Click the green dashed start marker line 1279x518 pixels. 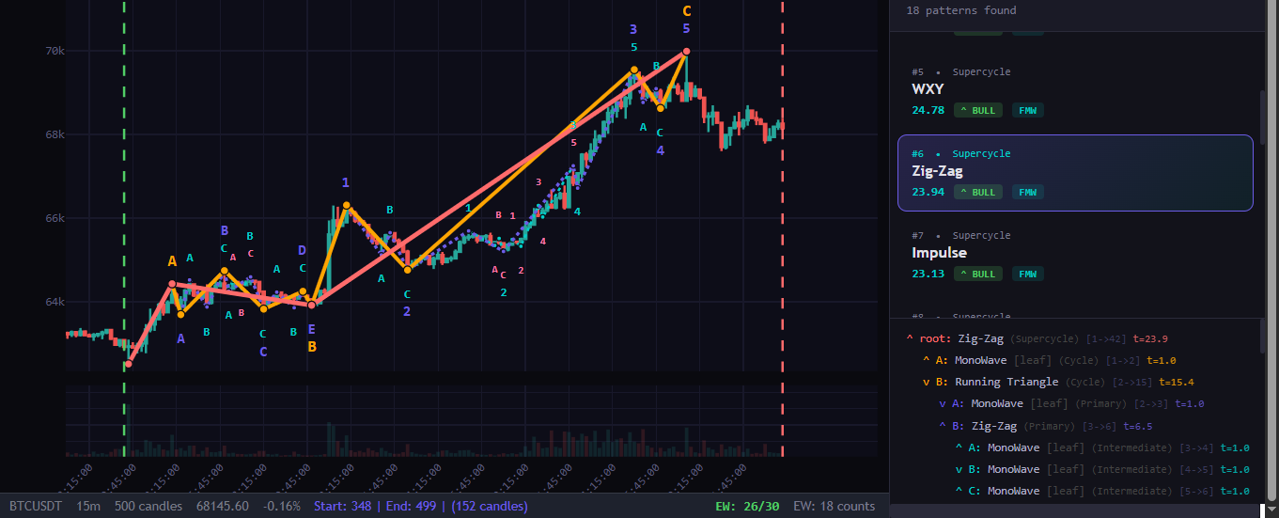click(x=124, y=188)
